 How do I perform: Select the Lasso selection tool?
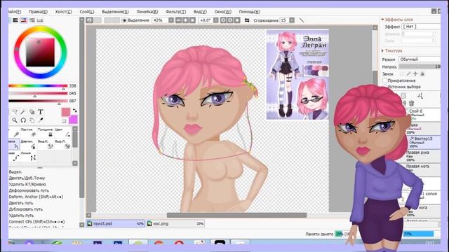coord(14,112)
